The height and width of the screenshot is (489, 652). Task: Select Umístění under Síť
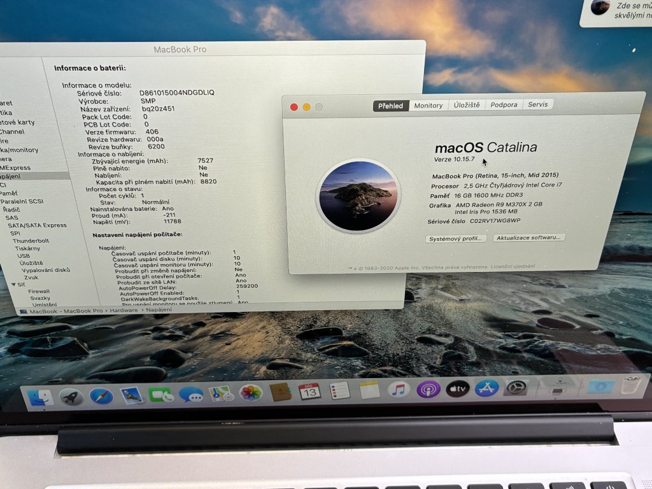tap(45, 305)
